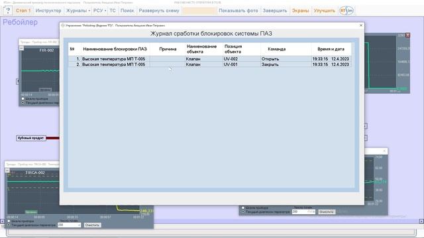Click scheme scroll-left arrow at bottom
The image size is (424, 238).
[2, 221]
